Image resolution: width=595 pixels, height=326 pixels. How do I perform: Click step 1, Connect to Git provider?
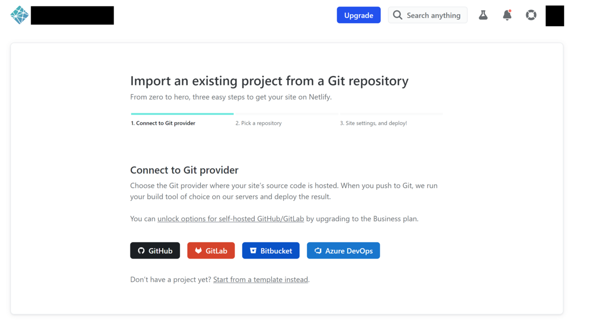[164, 123]
